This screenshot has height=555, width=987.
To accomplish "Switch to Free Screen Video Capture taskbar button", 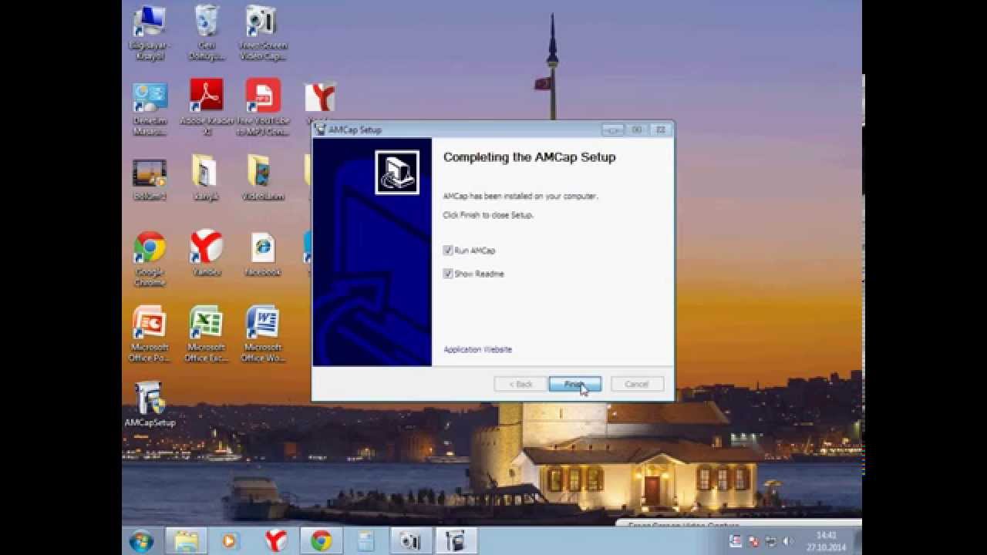I will click(410, 541).
